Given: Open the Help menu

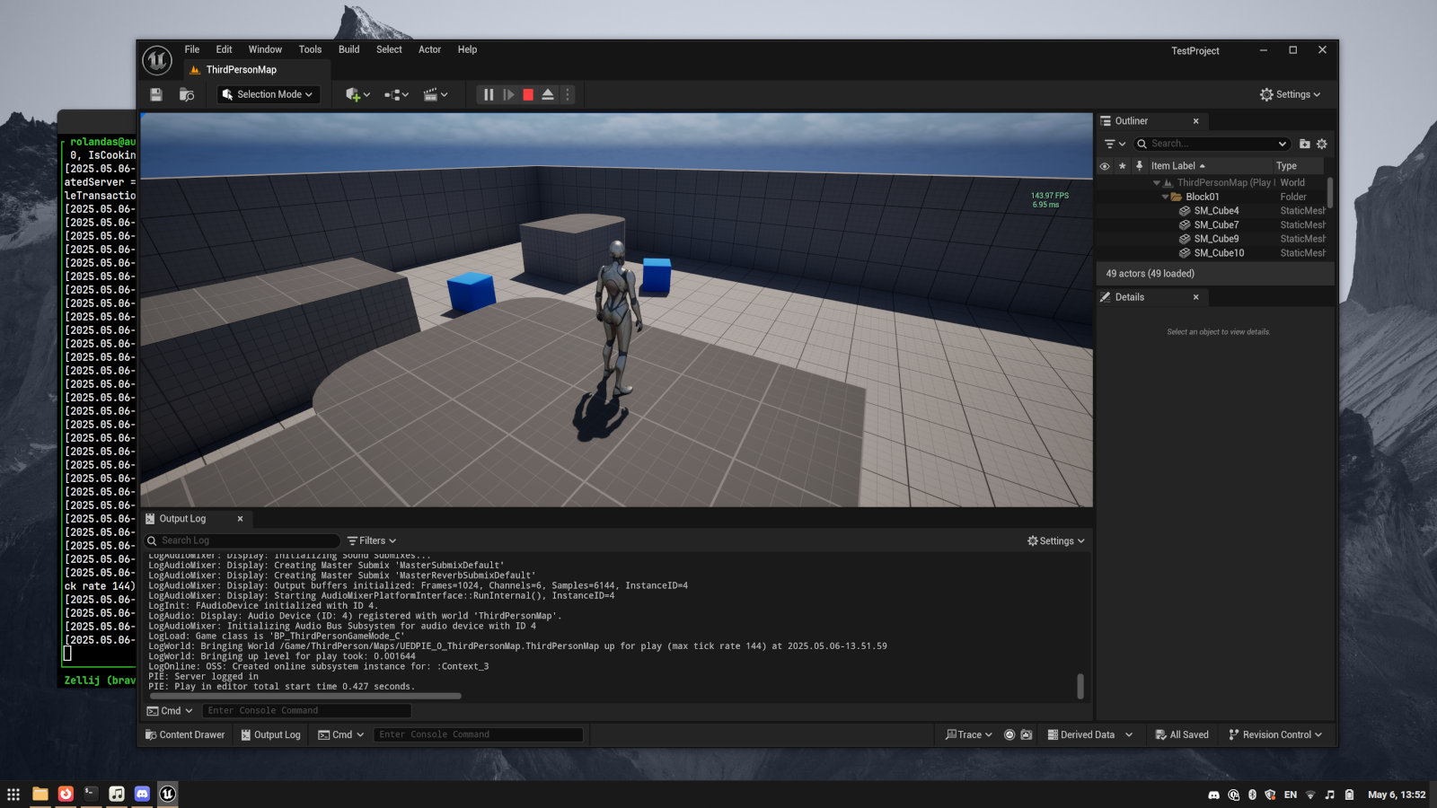Looking at the screenshot, I should (x=467, y=49).
